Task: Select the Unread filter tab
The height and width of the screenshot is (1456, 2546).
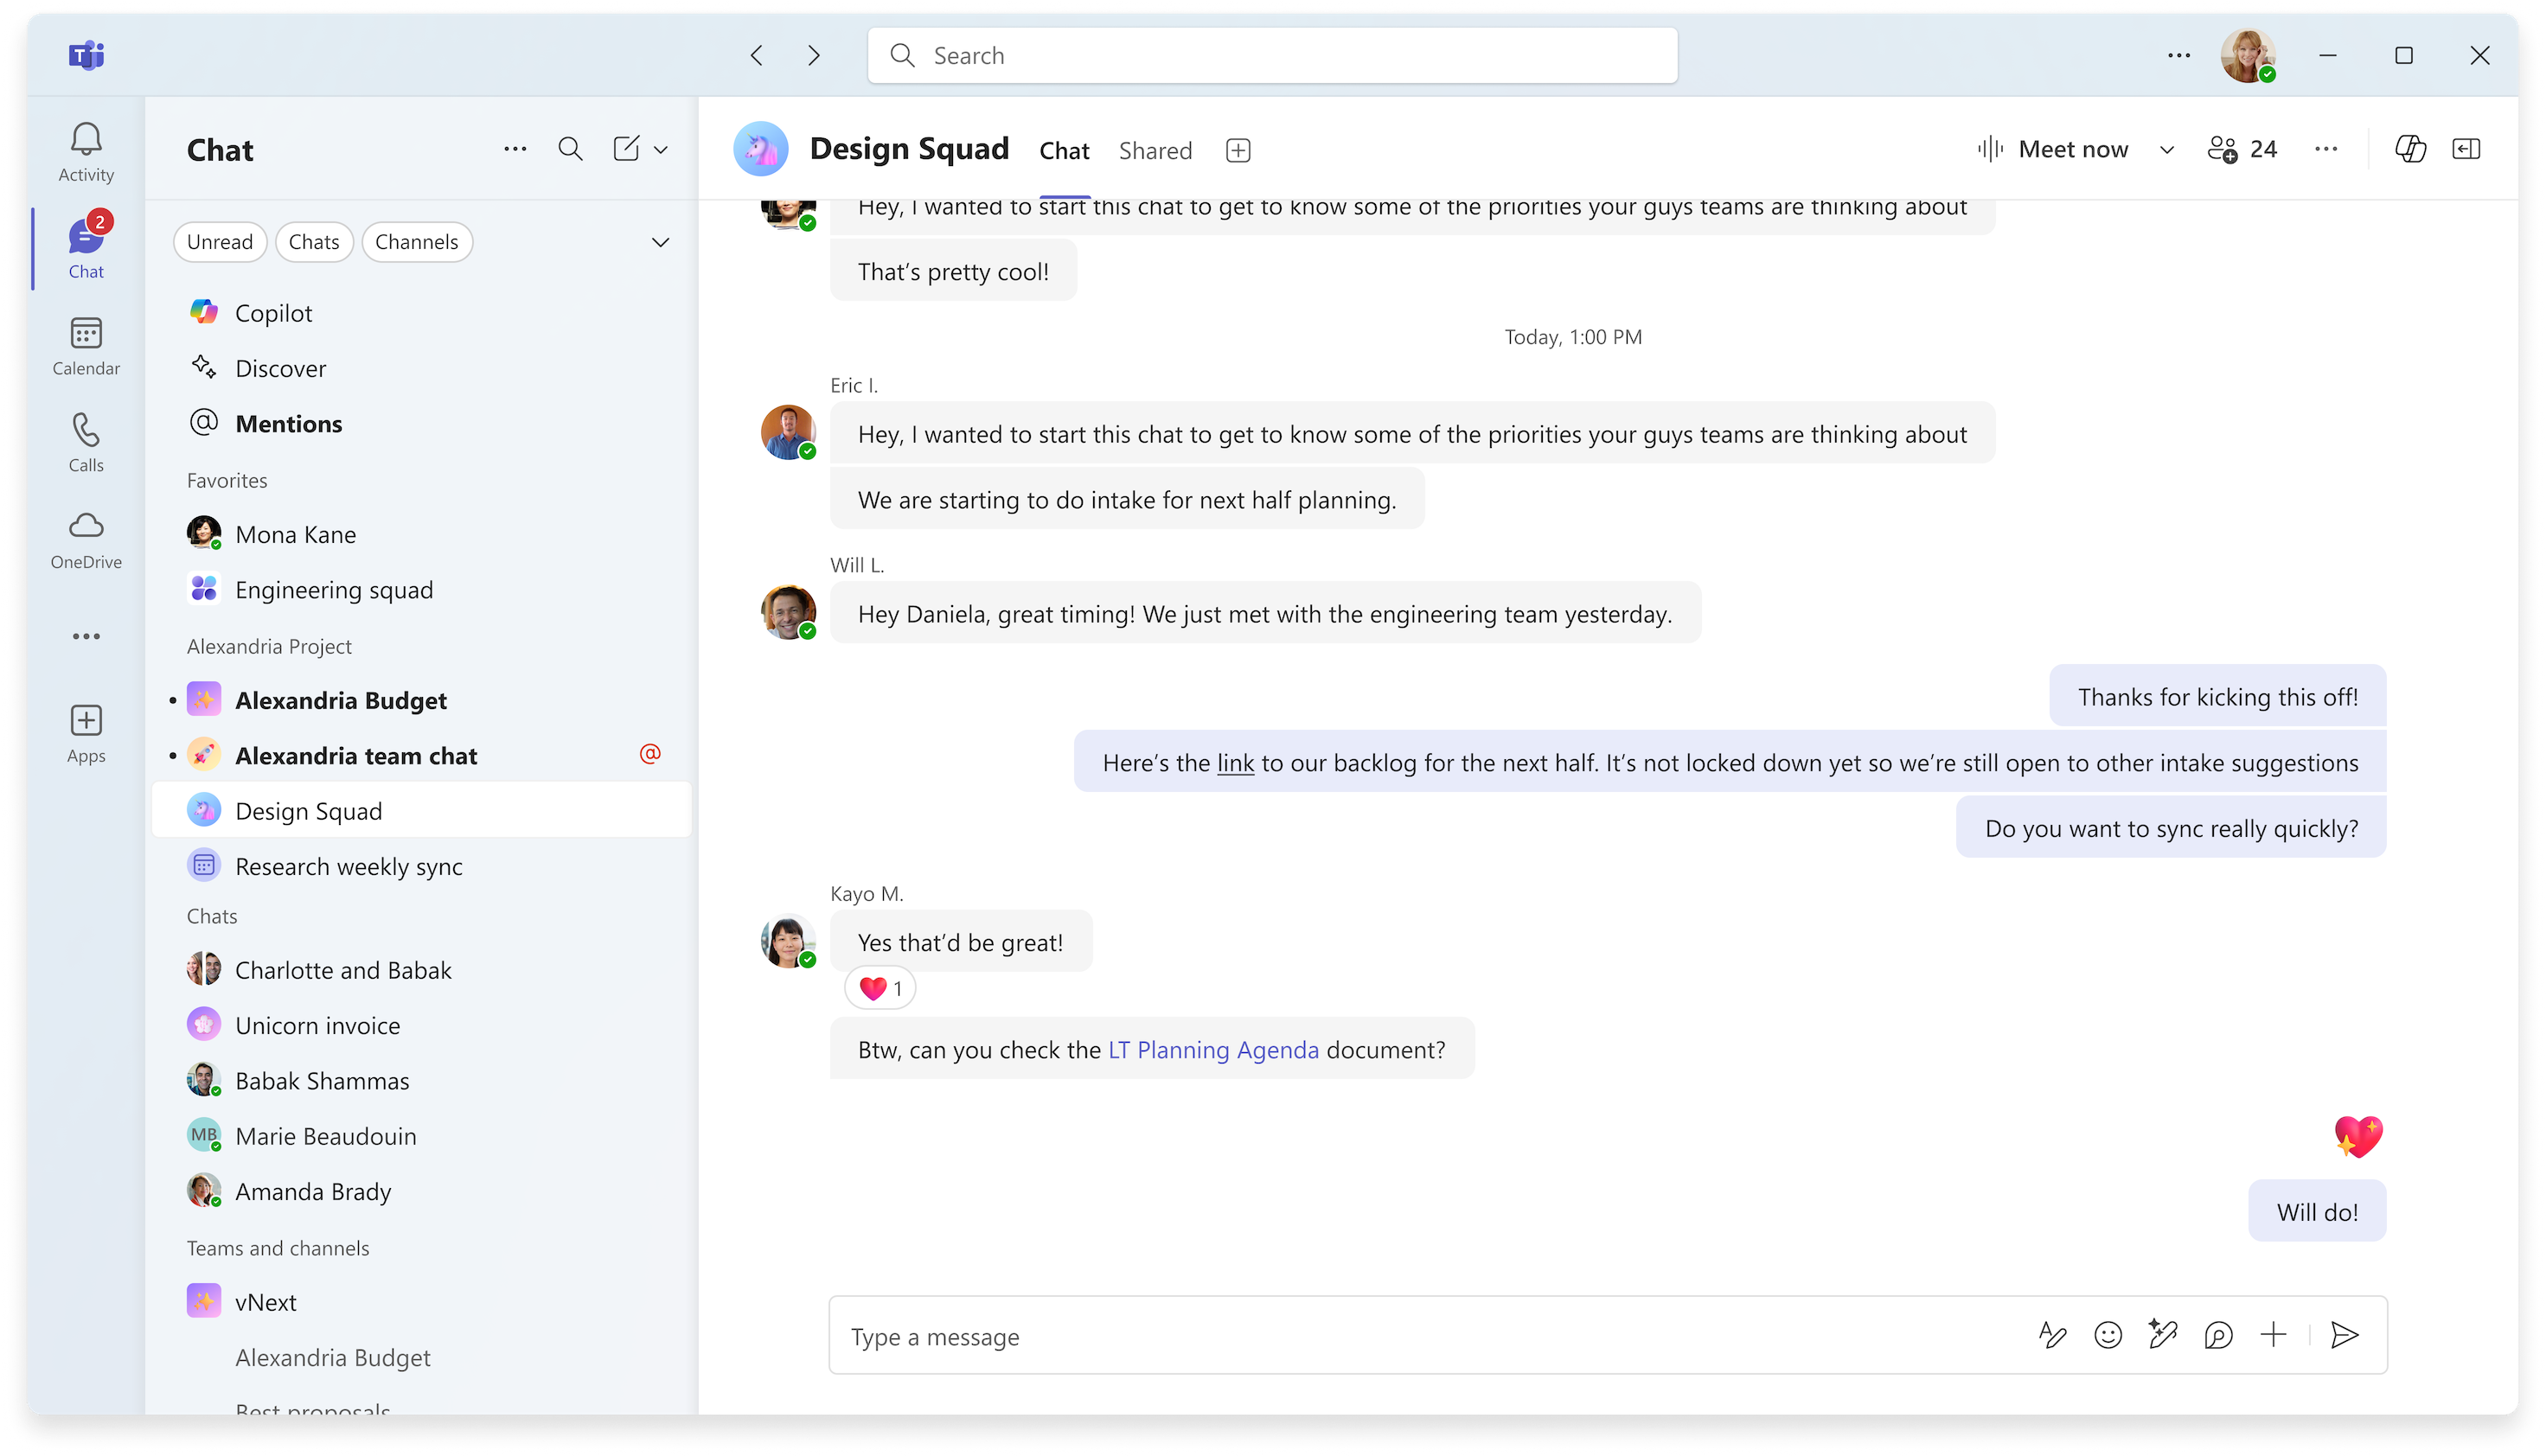Action: [x=219, y=241]
